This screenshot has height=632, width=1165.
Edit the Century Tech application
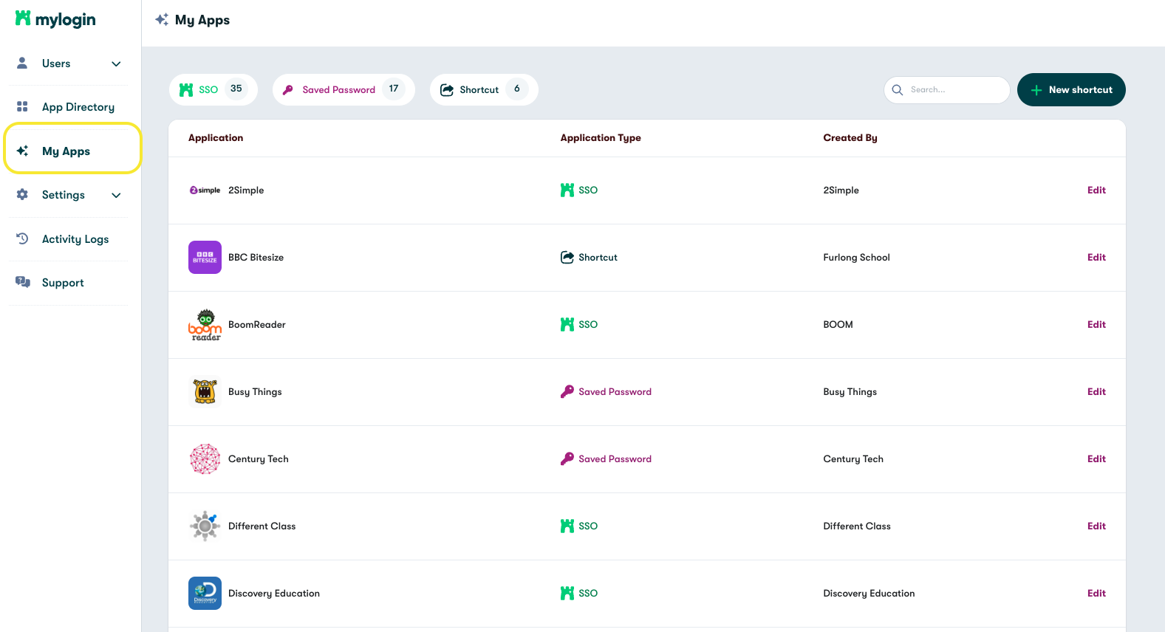tap(1096, 458)
